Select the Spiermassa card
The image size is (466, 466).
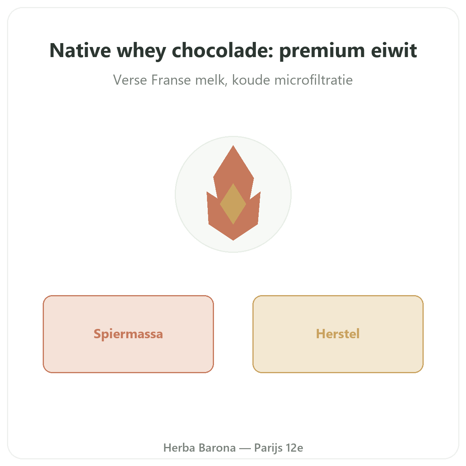pos(128,334)
